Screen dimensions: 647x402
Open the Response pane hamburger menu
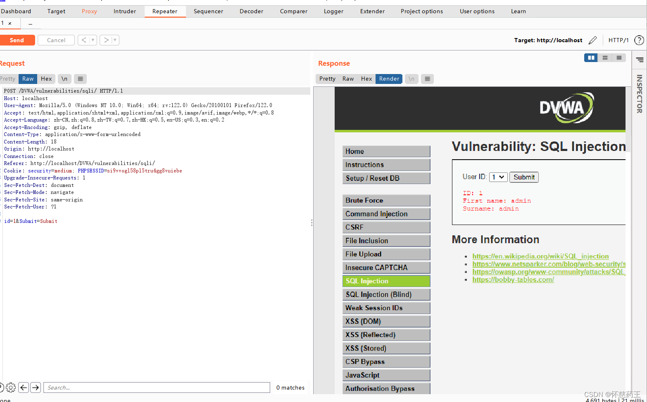pos(428,79)
